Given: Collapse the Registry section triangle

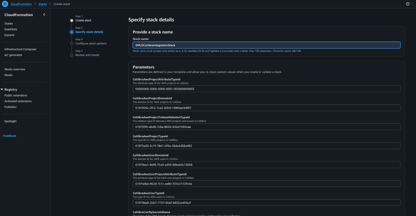Looking at the screenshot, I should (2, 89).
